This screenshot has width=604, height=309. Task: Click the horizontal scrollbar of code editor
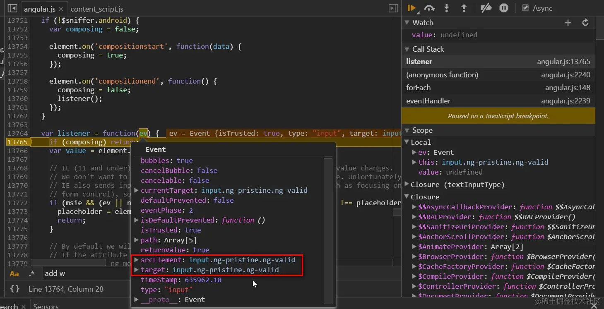68,263
